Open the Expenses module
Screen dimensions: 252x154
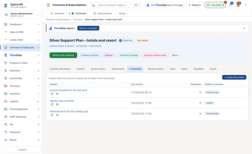(21, 71)
